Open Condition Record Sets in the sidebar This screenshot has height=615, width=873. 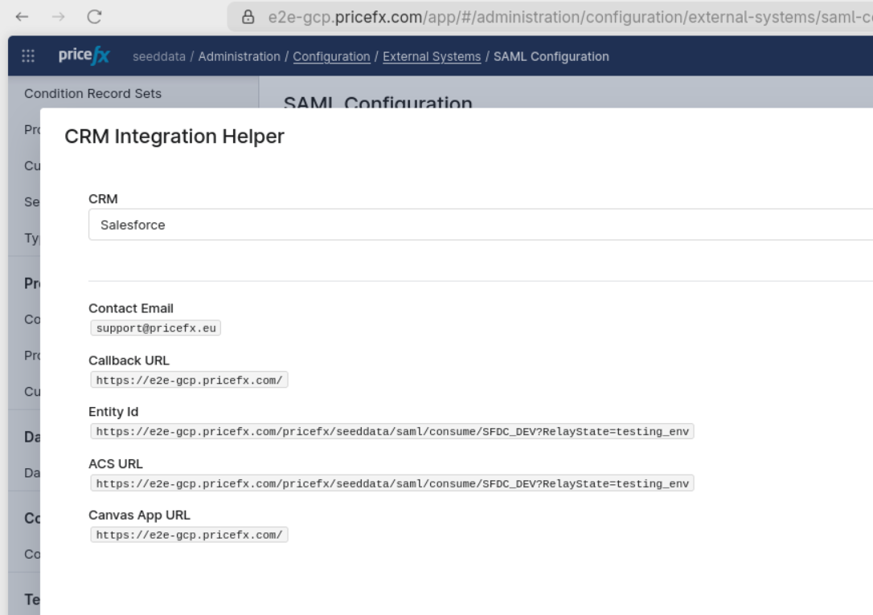tap(92, 93)
